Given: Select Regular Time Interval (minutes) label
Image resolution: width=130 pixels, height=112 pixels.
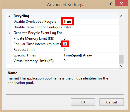Looking at the screenshot, I should point(37,44).
